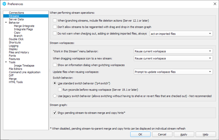Open the update files when reusing dropdown
This screenshot has width=219, height=140.
coord(173,72)
